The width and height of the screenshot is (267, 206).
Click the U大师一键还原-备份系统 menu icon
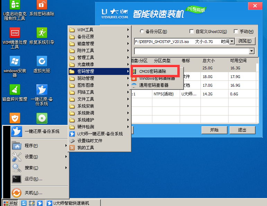point(72,134)
